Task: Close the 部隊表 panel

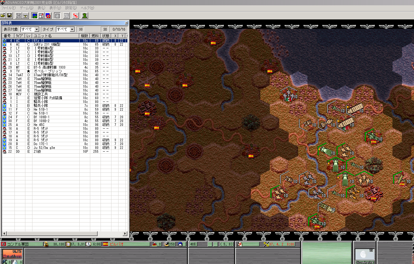Action: click(x=126, y=23)
